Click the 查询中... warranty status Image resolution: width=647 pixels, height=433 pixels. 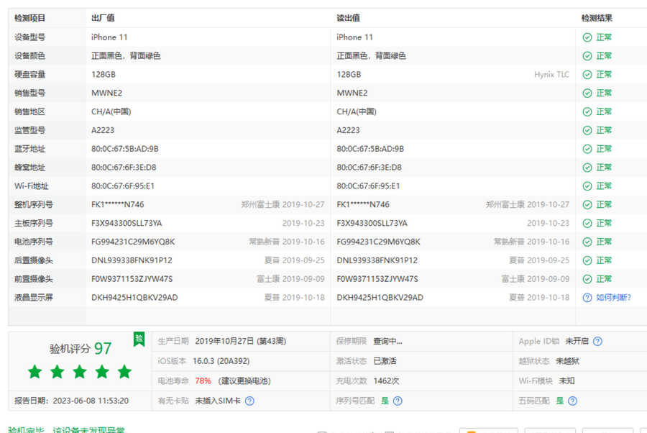pos(388,342)
